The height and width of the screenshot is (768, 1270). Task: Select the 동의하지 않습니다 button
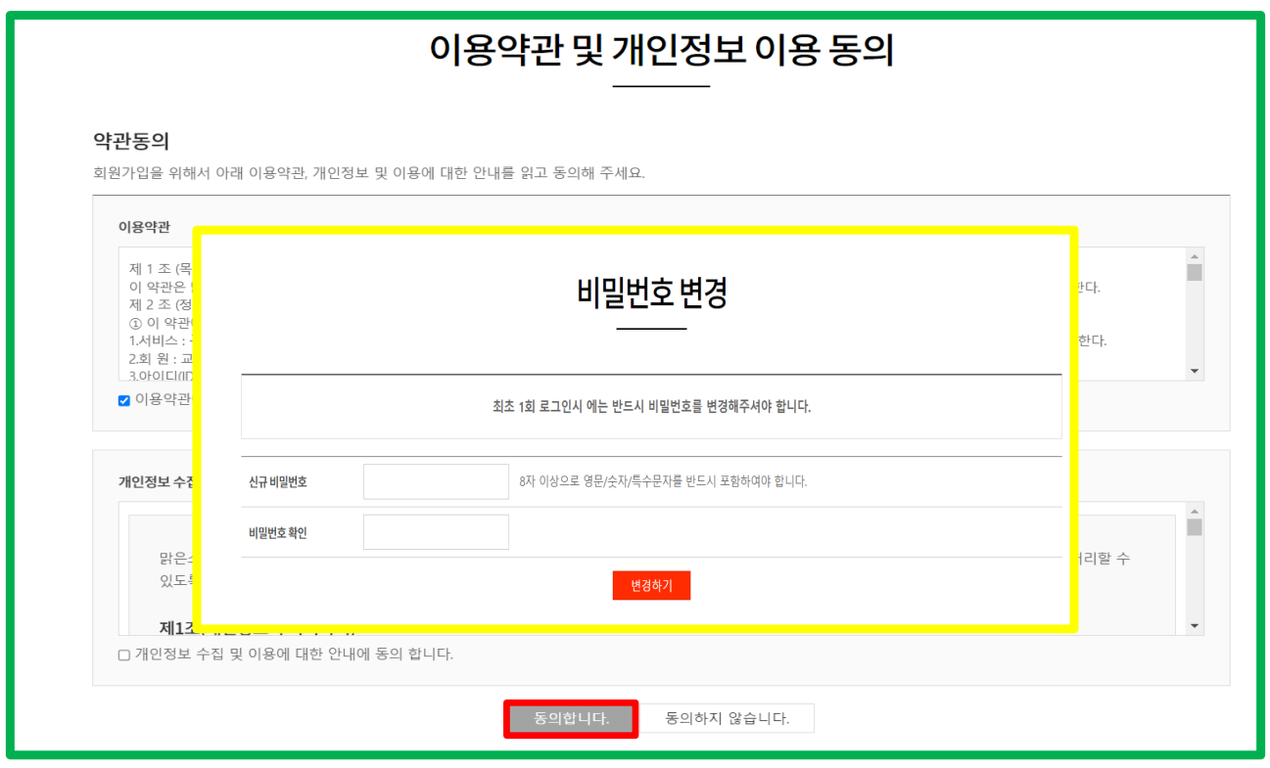[727, 718]
